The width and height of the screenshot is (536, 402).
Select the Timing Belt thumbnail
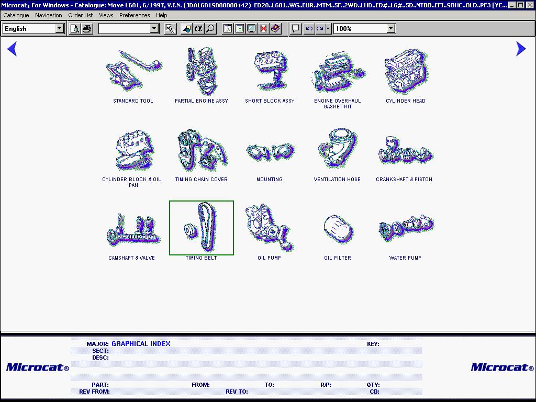[x=202, y=229]
